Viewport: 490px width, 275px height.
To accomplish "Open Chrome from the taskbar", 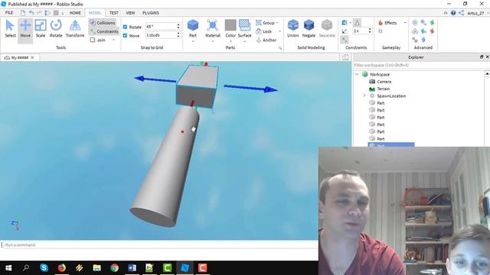I will point(114,268).
